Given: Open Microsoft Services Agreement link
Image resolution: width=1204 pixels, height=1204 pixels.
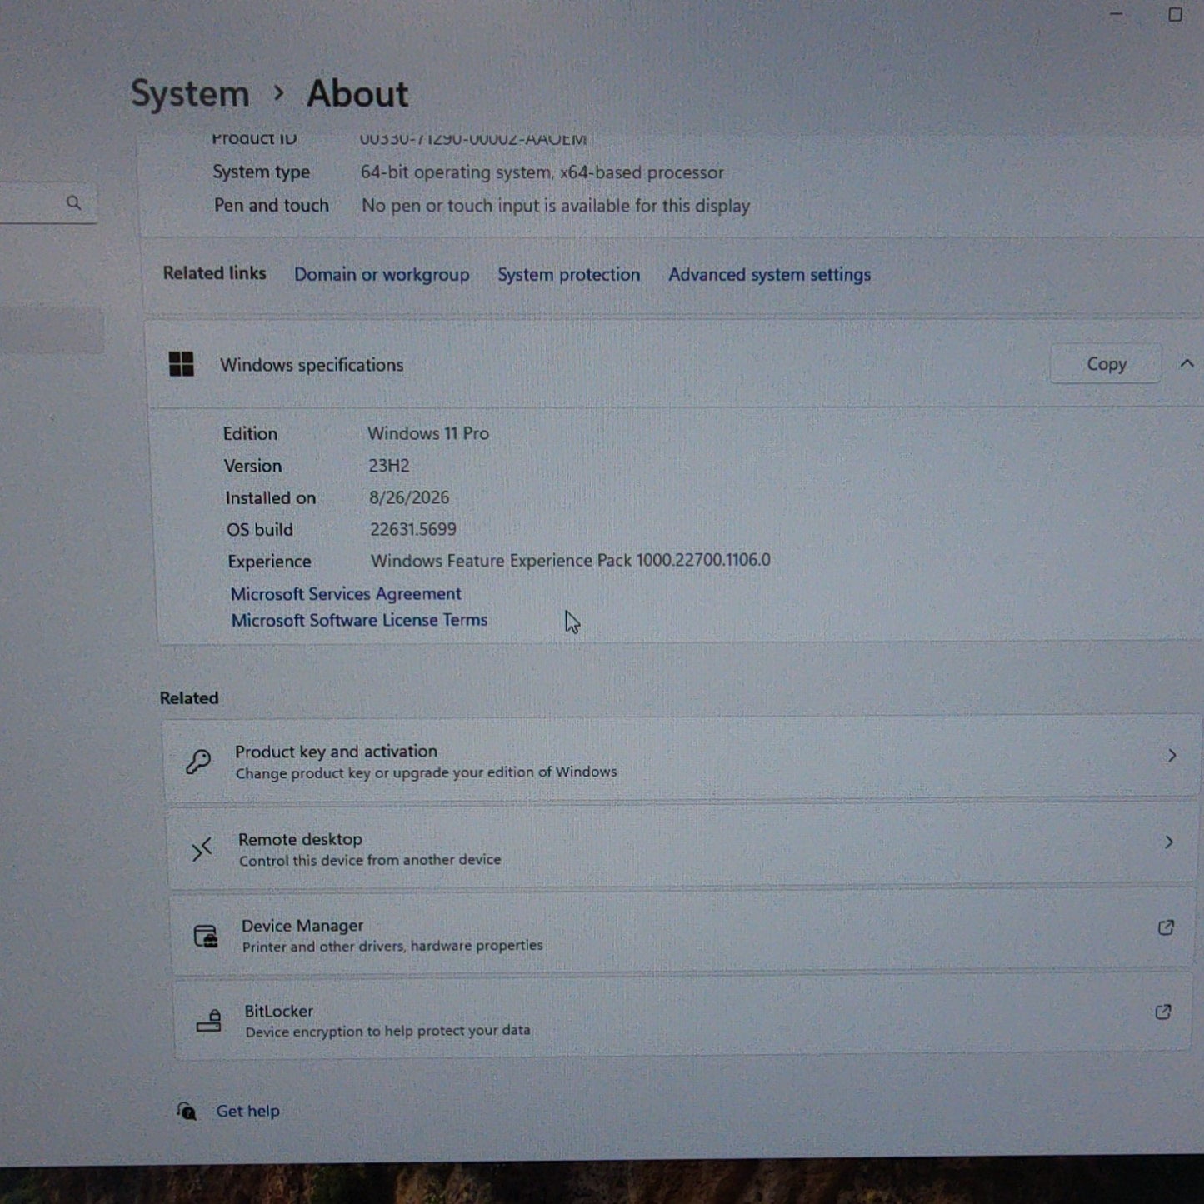Looking at the screenshot, I should tap(346, 594).
